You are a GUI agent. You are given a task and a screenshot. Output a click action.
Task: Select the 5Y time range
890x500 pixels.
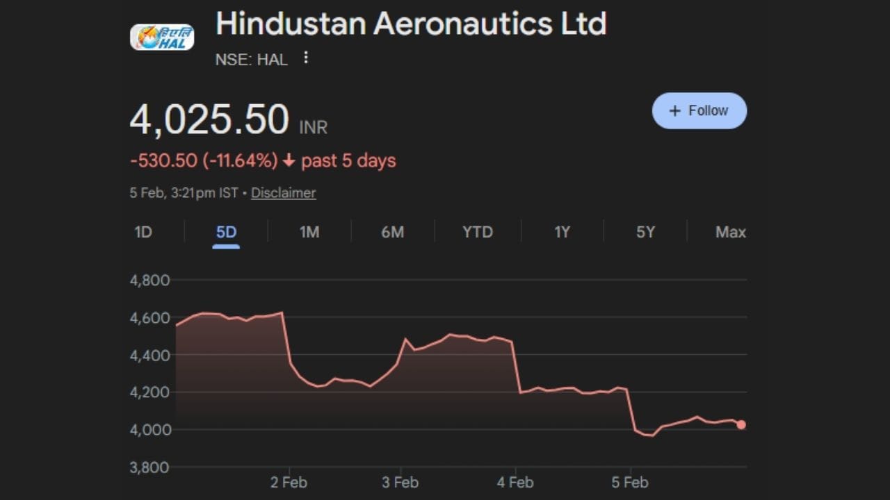645,232
